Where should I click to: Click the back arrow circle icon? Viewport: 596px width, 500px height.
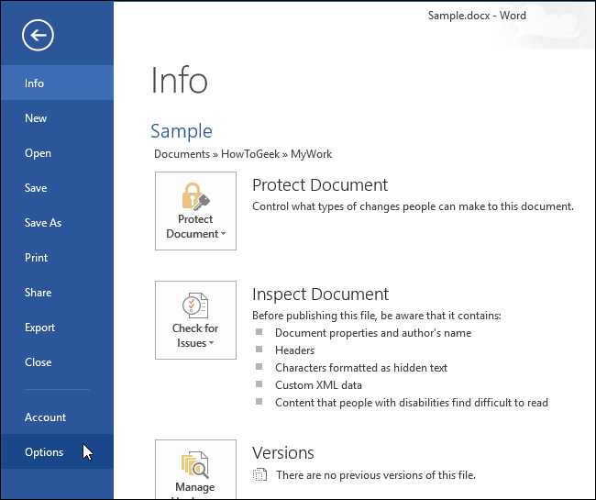point(39,36)
